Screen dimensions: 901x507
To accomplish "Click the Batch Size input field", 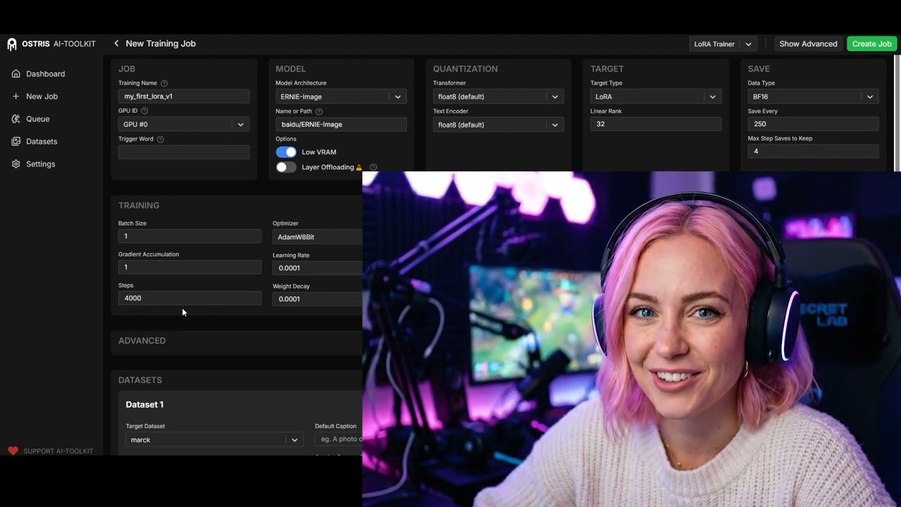I will point(189,237).
